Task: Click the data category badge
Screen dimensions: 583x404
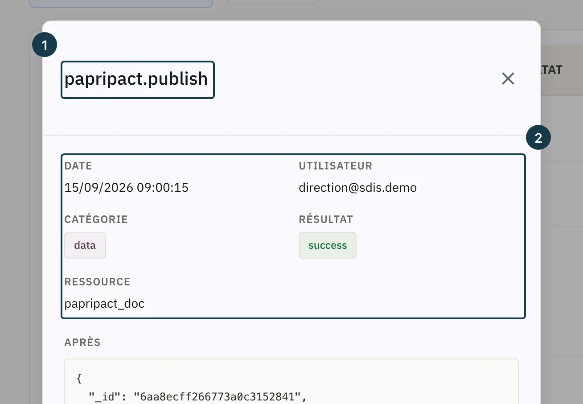Action: pyautogui.click(x=85, y=245)
